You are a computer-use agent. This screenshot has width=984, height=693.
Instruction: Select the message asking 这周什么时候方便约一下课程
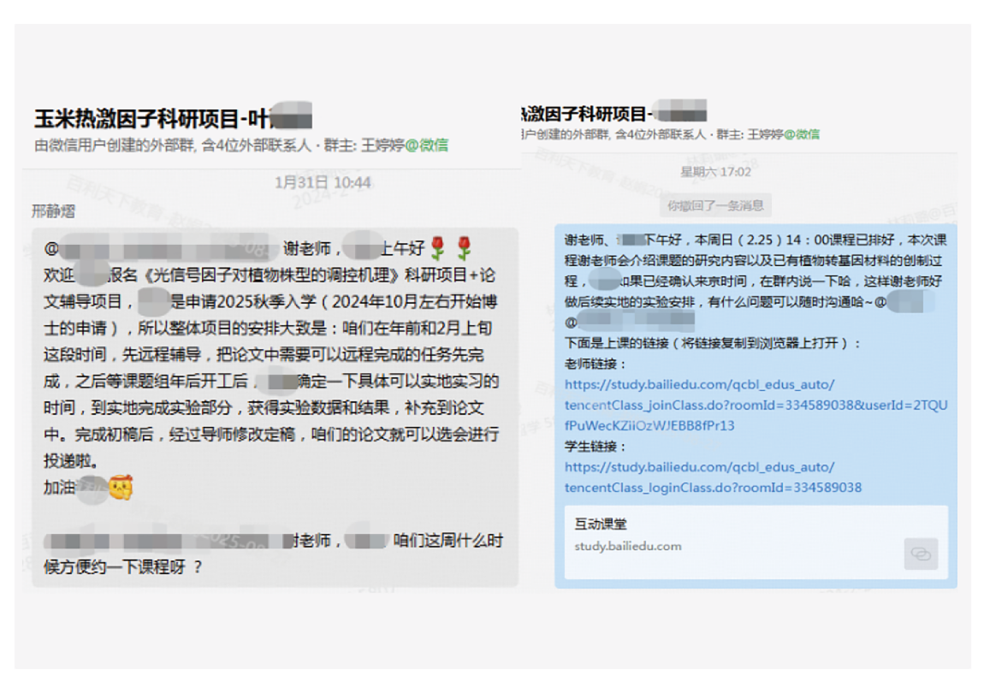pyautogui.click(x=274, y=553)
